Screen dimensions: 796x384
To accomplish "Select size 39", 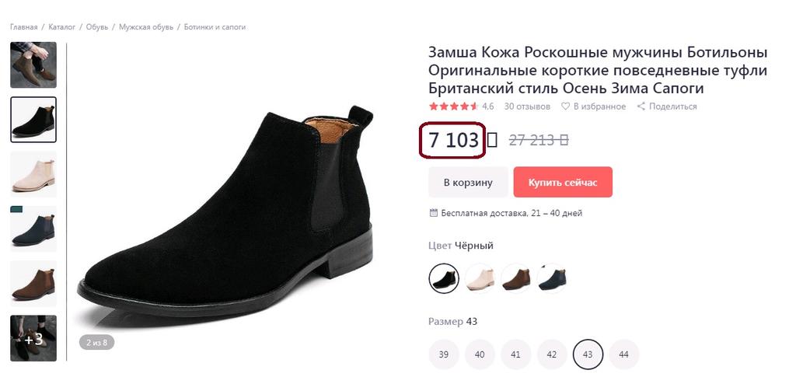I will tap(443, 354).
